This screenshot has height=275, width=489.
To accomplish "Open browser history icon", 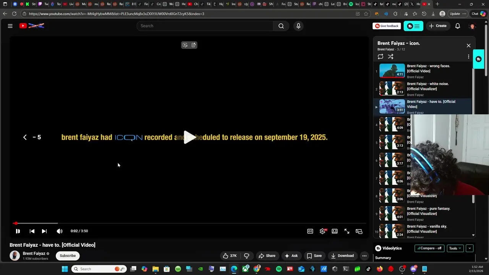I will click(x=424, y=14).
